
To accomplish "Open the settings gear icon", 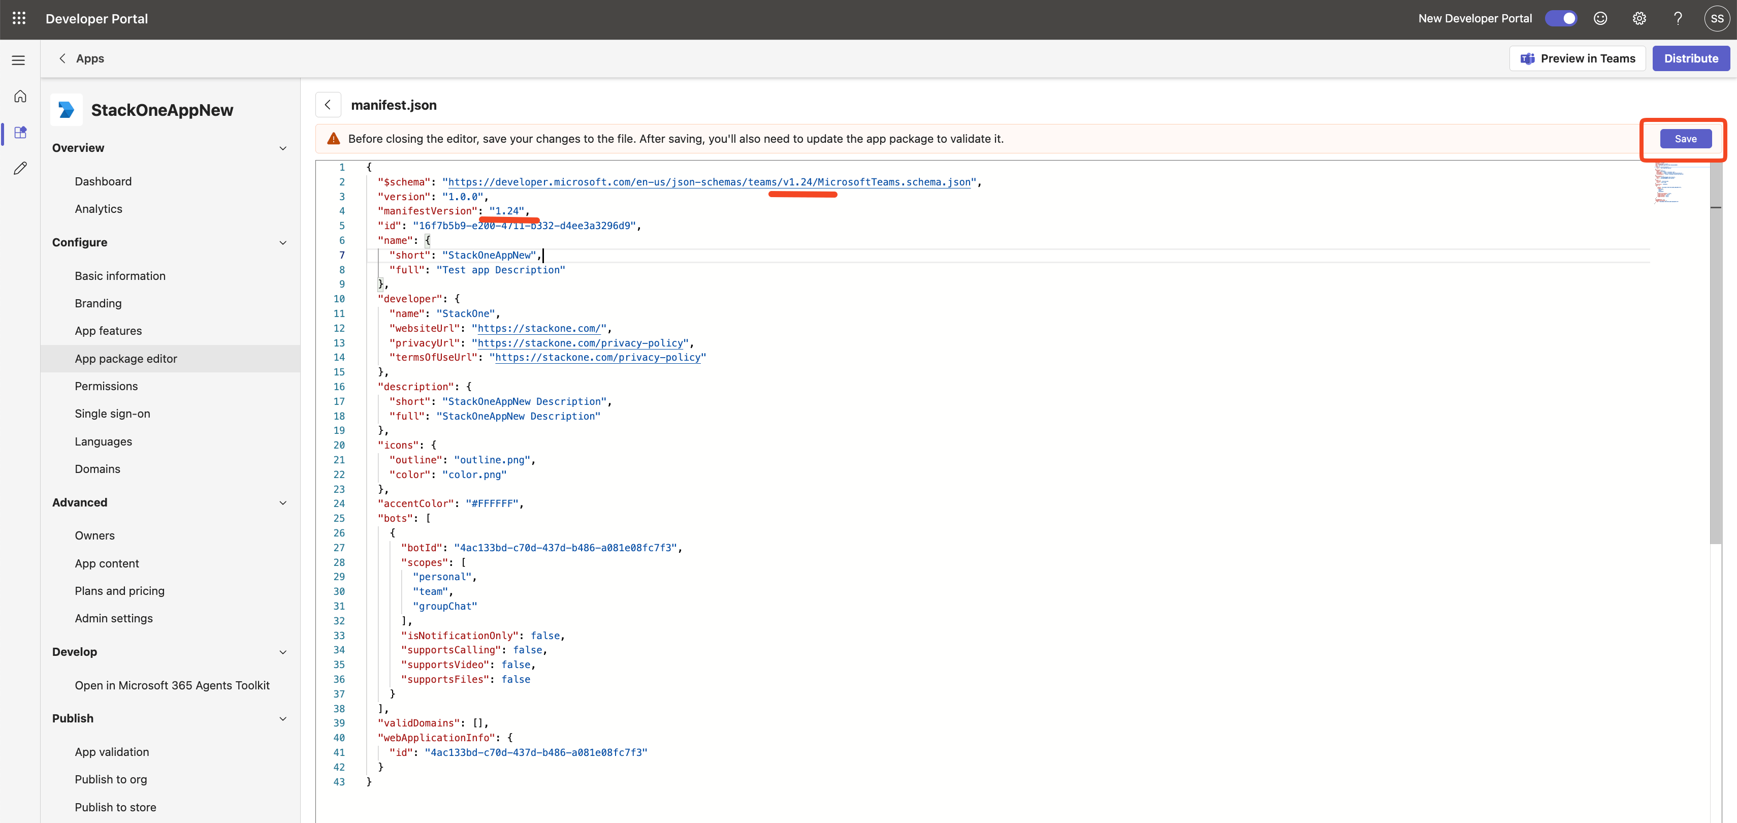I will tap(1639, 18).
